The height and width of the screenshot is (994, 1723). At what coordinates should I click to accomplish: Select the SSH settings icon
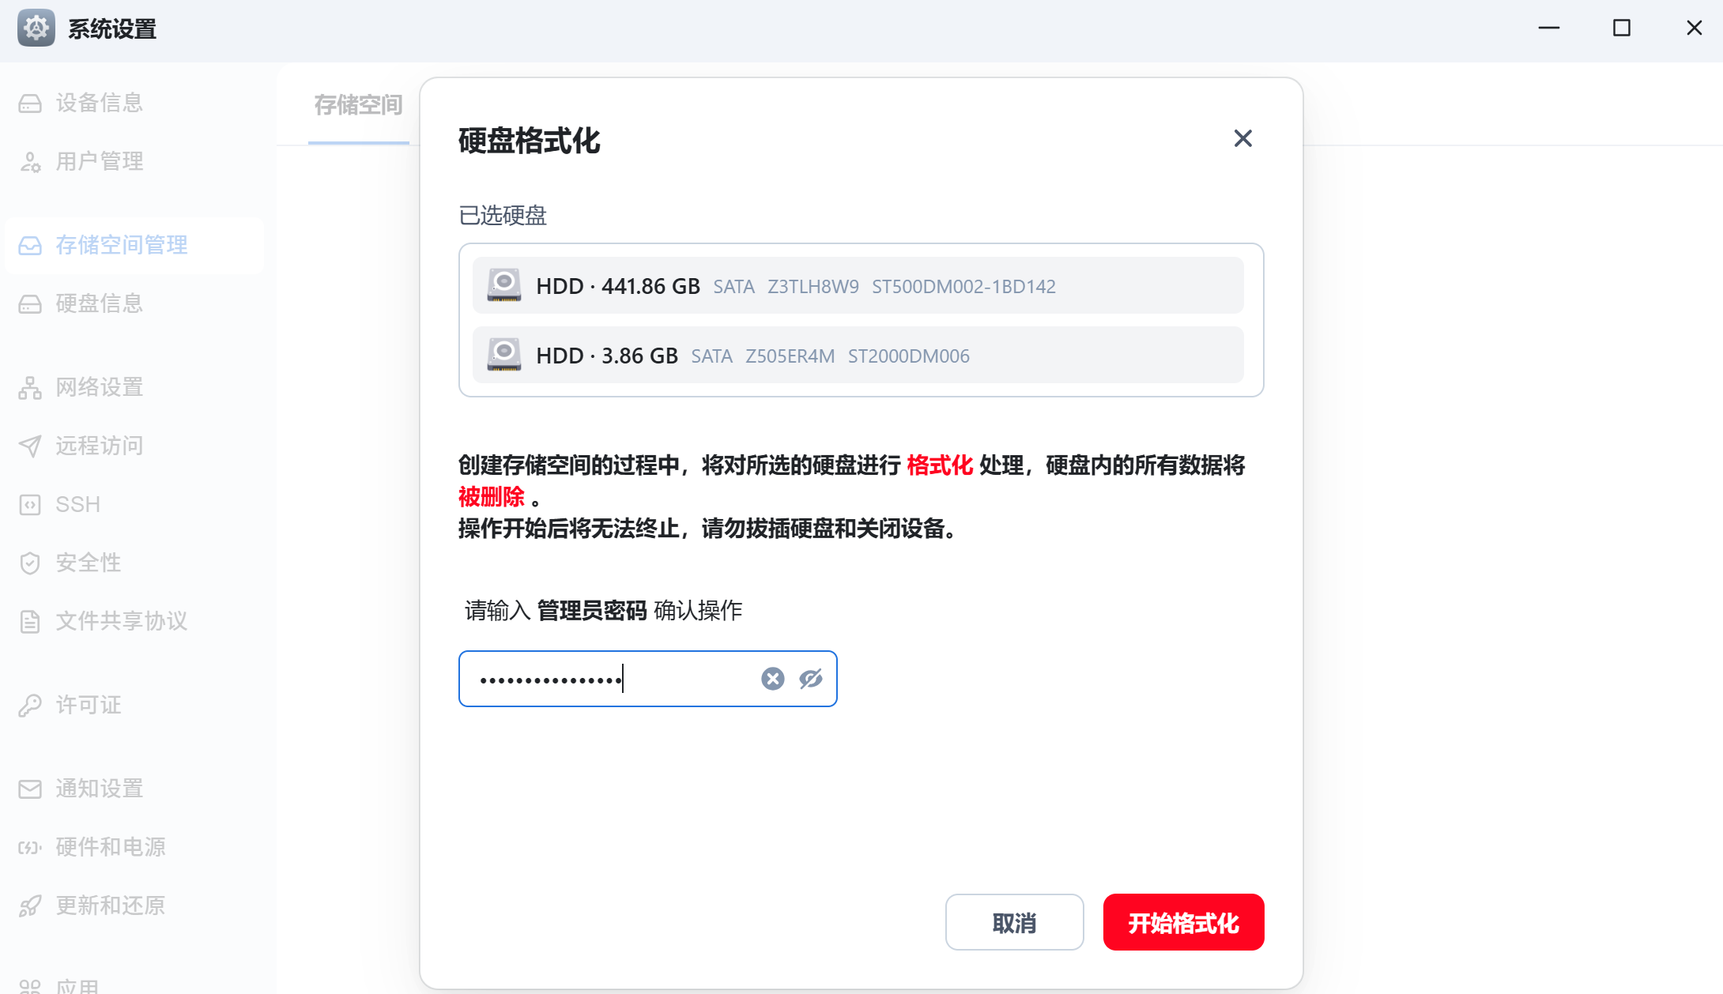29,504
